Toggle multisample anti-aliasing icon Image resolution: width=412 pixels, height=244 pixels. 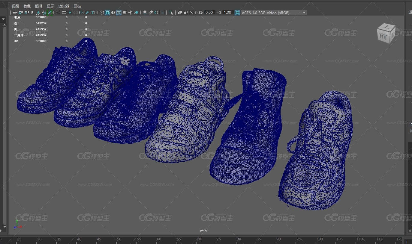(x=156, y=13)
